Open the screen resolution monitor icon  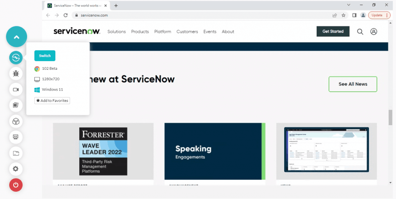16,137
